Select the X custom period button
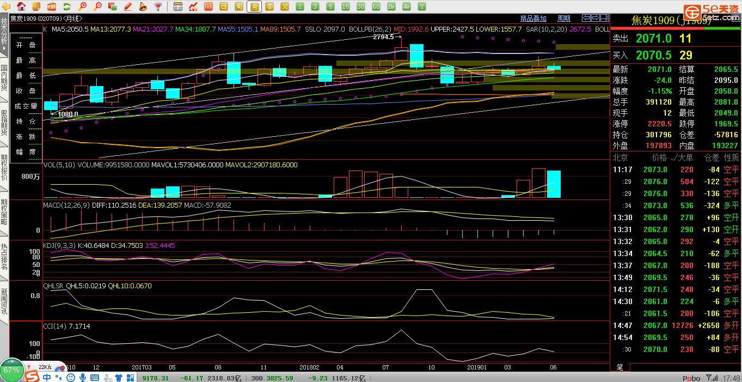 point(285,7)
